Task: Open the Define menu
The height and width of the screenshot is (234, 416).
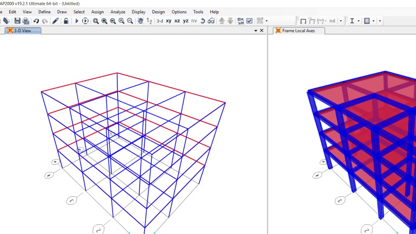Action: (x=45, y=12)
